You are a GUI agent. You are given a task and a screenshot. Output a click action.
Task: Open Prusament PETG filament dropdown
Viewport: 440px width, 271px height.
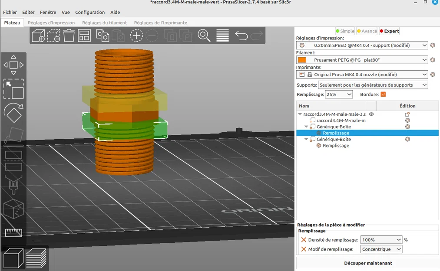point(362,60)
